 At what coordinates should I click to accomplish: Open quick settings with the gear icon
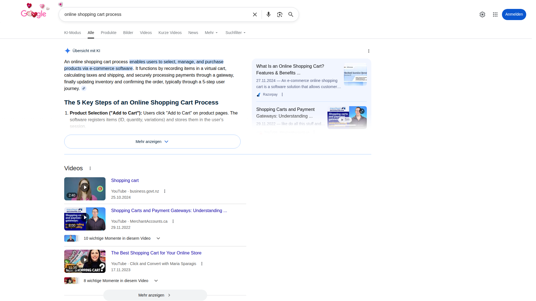point(482,14)
